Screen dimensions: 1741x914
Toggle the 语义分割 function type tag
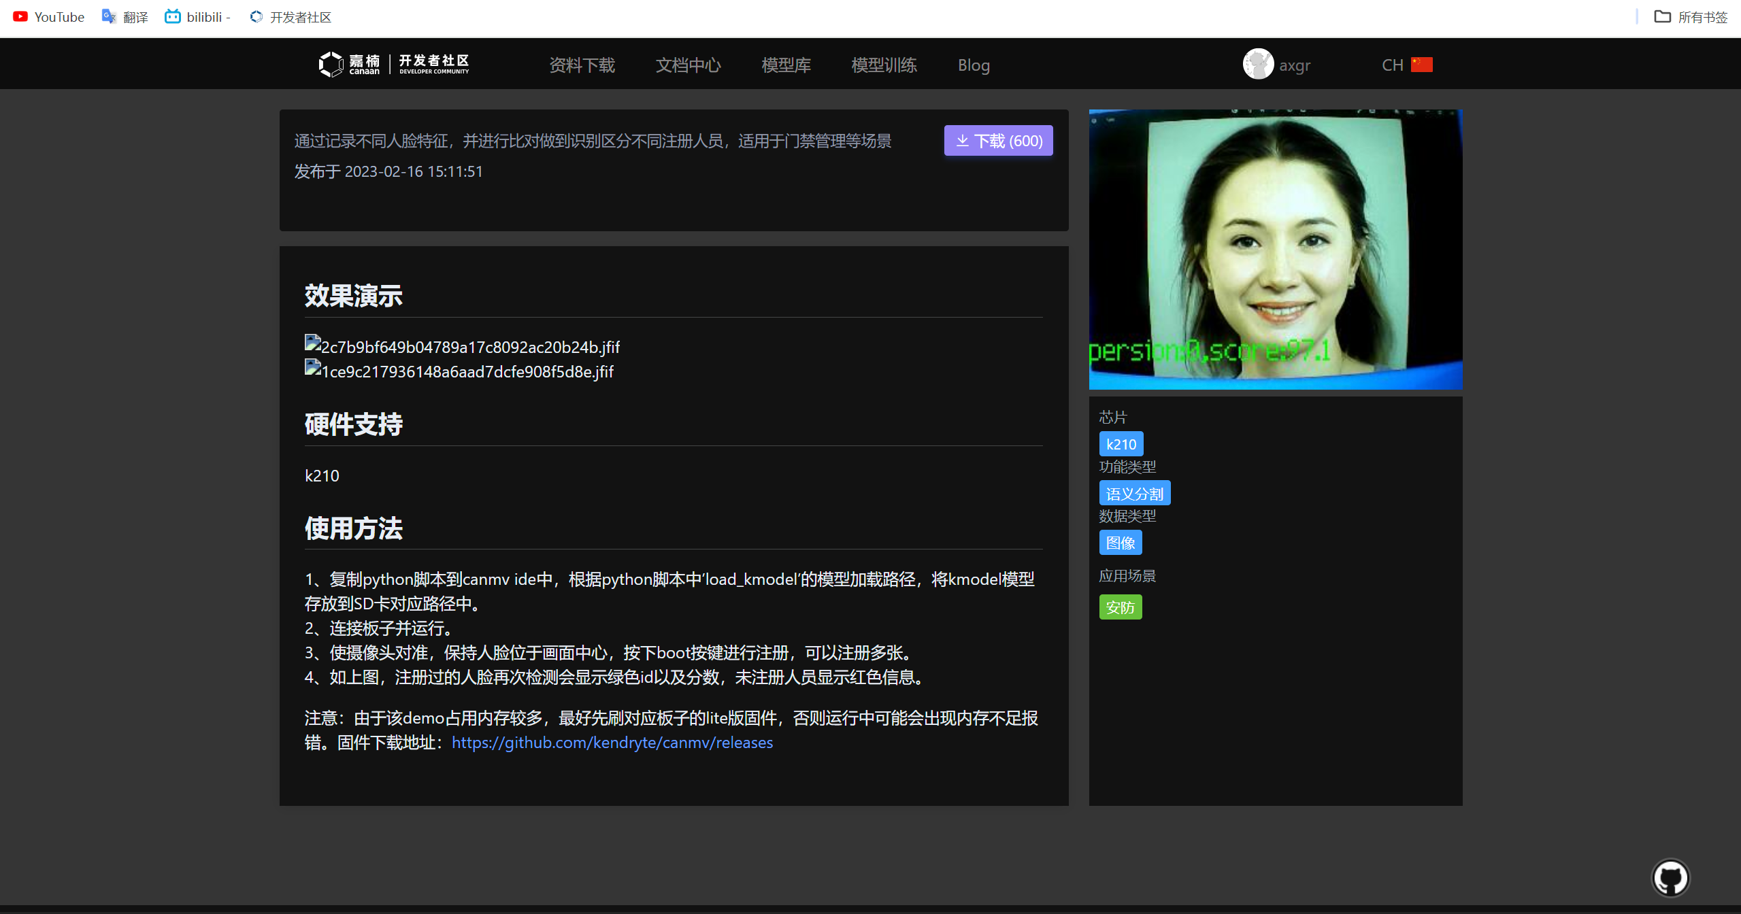point(1134,492)
